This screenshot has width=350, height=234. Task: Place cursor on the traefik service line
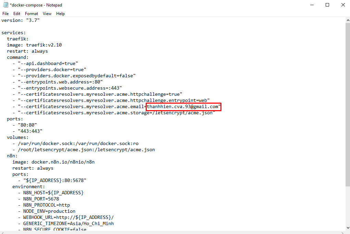(16, 39)
